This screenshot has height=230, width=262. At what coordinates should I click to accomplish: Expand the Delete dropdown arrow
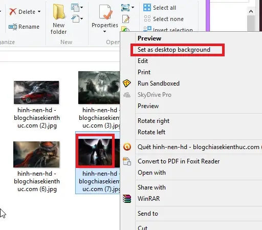(39, 12)
